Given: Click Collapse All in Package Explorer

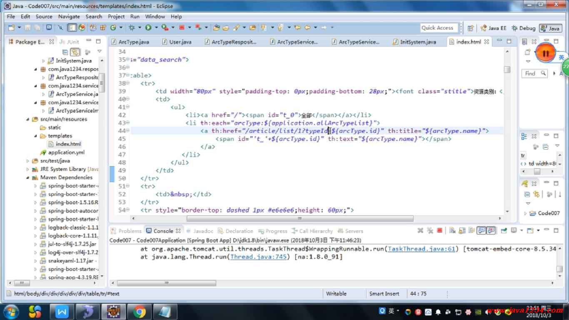Looking at the screenshot, I should (x=65, y=52).
